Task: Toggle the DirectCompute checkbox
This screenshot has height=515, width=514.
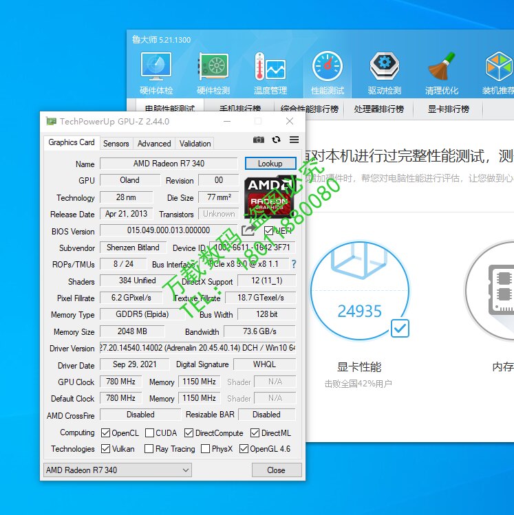Action: (189, 433)
